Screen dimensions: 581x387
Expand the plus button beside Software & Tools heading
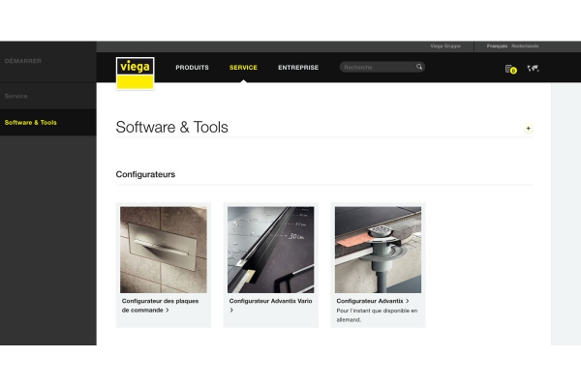[x=528, y=128]
